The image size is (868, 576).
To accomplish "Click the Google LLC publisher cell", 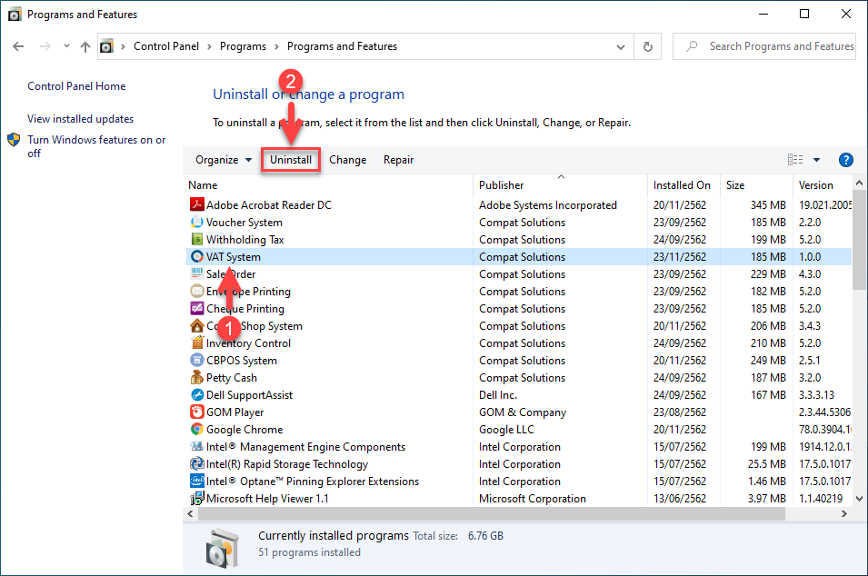I will coord(506,430).
